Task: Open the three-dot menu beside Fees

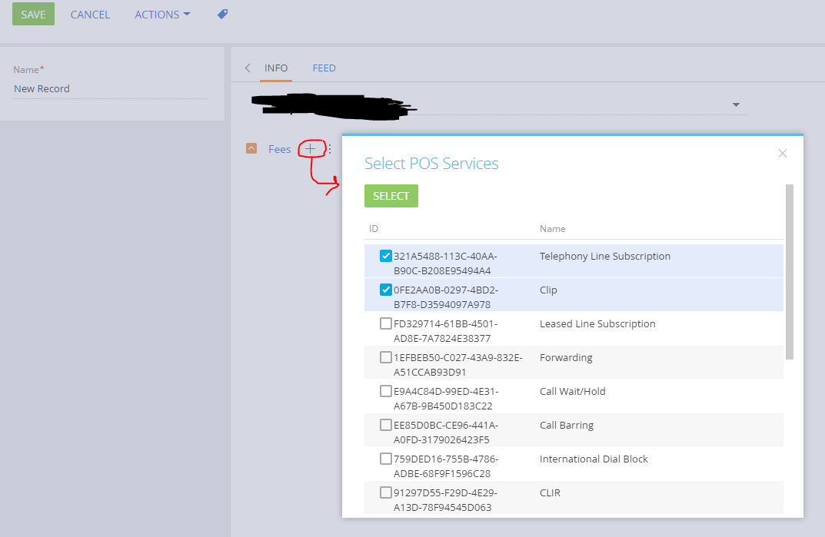Action: [x=330, y=149]
